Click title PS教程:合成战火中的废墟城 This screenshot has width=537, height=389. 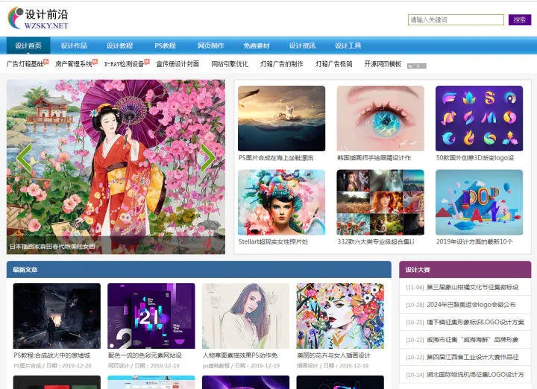[x=51, y=355]
